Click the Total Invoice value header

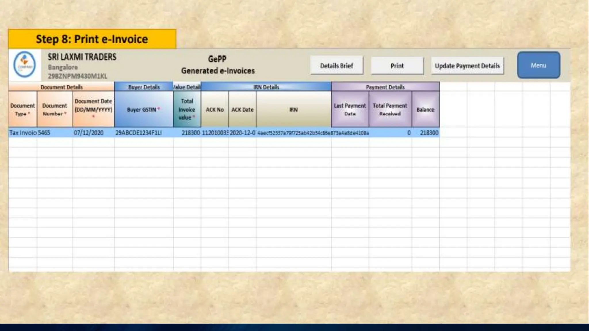tap(187, 109)
